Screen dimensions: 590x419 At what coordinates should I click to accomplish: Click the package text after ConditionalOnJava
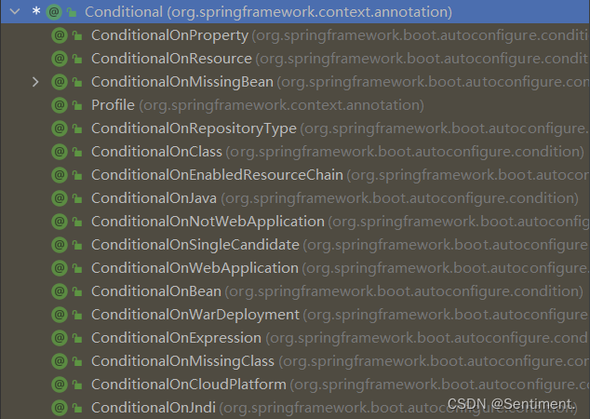click(399, 198)
